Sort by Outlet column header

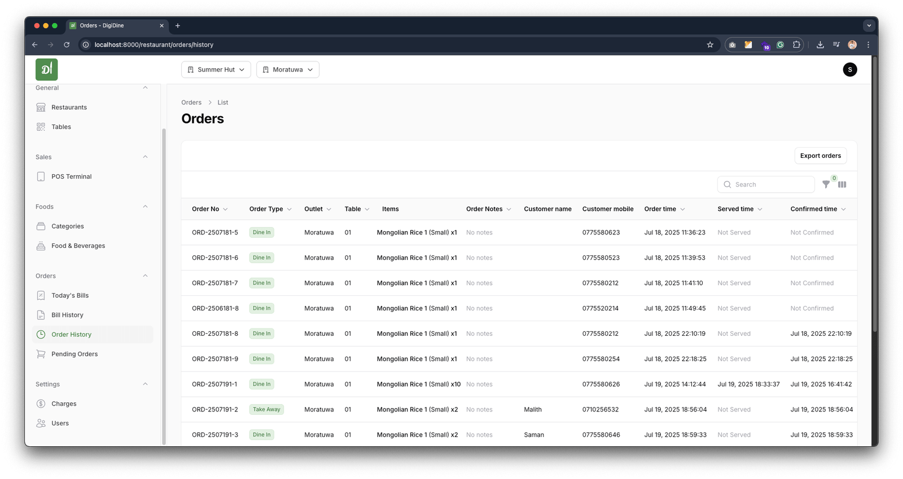tap(318, 209)
